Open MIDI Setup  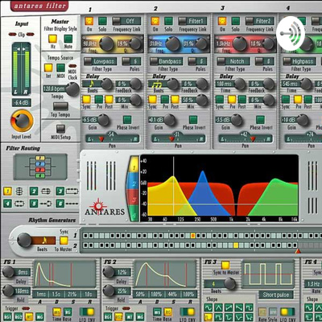[60, 129]
